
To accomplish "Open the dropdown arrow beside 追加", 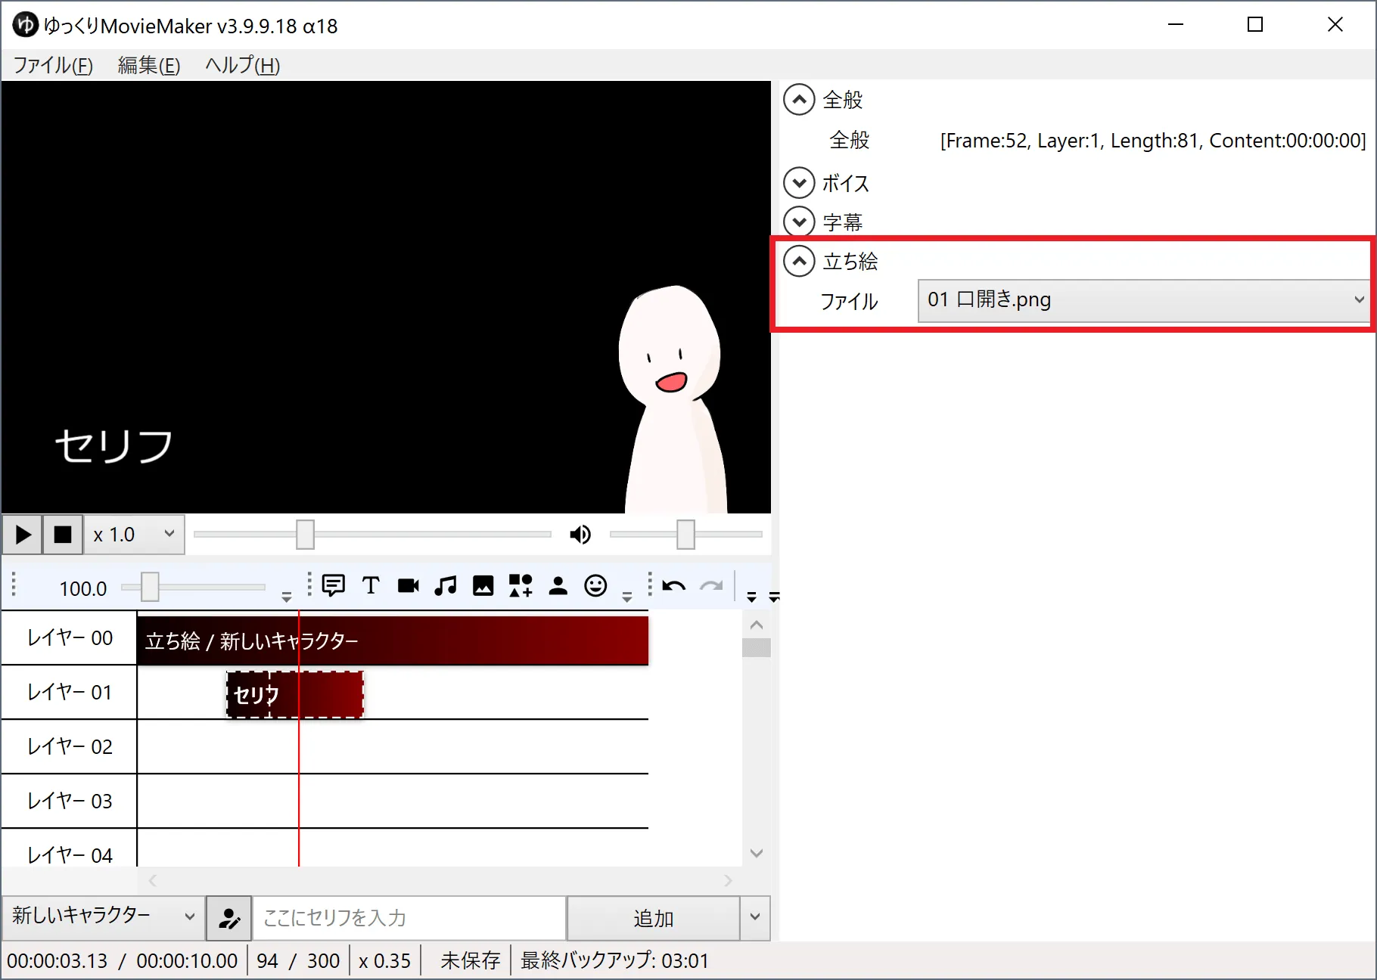I will (754, 918).
